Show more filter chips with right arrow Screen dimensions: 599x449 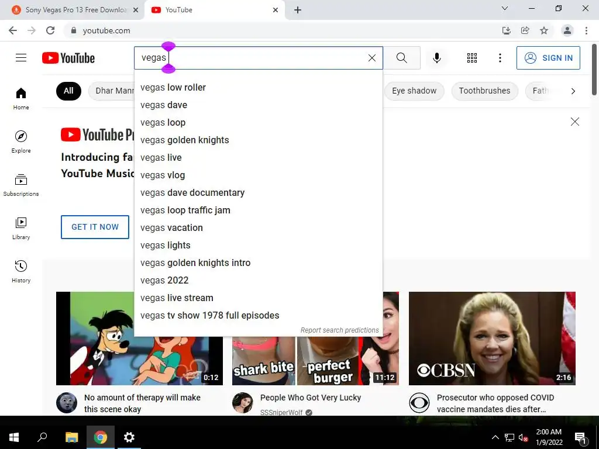[573, 91]
